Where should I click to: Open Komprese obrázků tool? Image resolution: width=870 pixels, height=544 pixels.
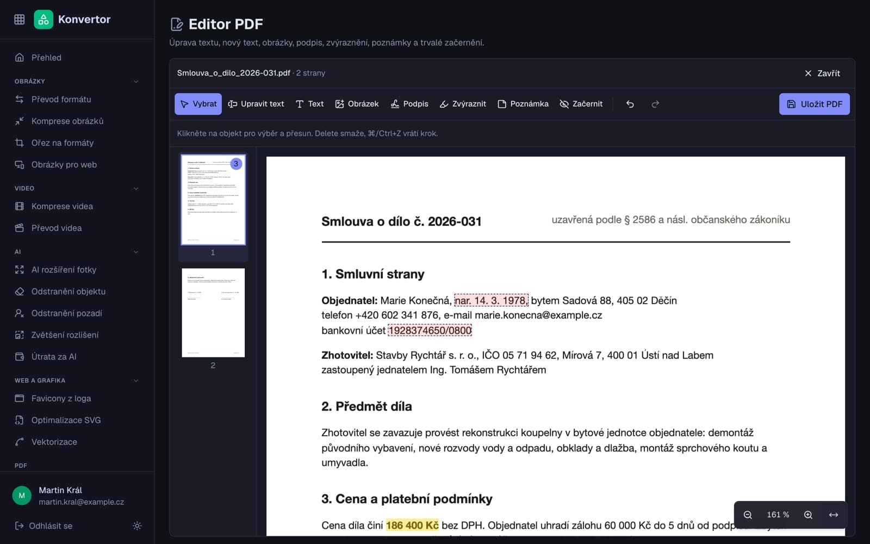77,121
